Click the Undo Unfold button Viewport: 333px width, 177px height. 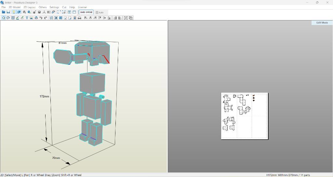[x=86, y=12]
